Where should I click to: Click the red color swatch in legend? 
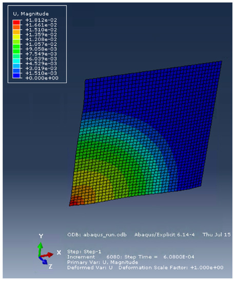click(x=16, y=22)
